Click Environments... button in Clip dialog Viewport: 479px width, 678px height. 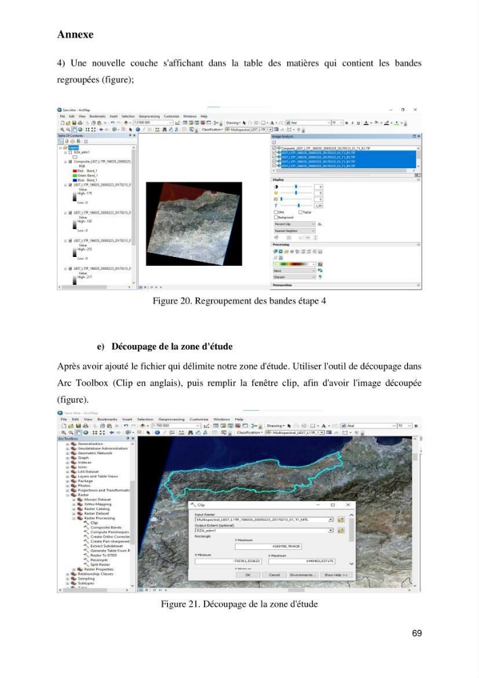[304, 575]
